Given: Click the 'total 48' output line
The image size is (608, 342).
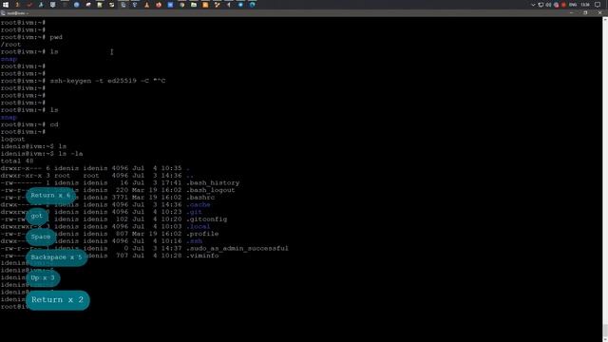Looking at the screenshot, I should [x=17, y=161].
